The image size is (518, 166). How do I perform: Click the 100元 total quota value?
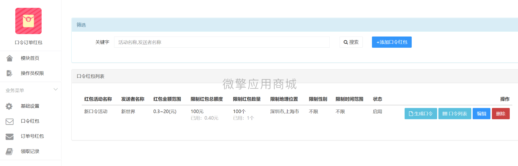click(x=197, y=111)
